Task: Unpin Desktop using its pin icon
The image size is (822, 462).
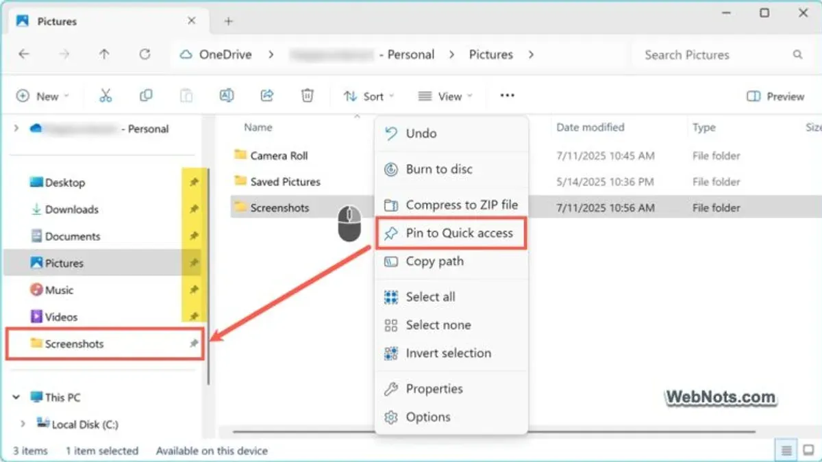Action: click(194, 183)
